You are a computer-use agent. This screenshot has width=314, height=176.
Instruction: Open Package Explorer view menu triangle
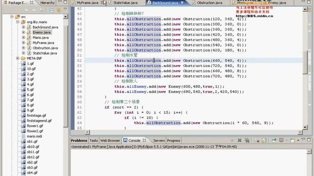click(x=65, y=9)
